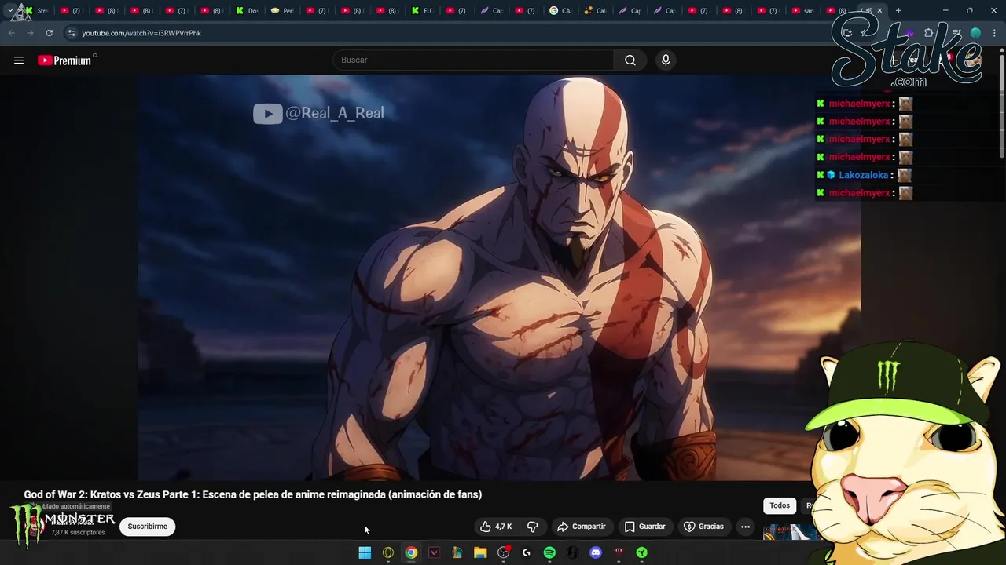Click the '7,87 K suscriptores' text
Viewport: 1006px width, 565px height.
pos(78,533)
